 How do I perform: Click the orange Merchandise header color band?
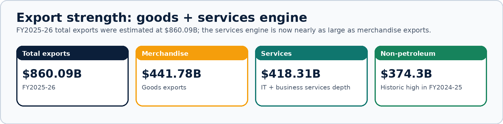pos(192,53)
